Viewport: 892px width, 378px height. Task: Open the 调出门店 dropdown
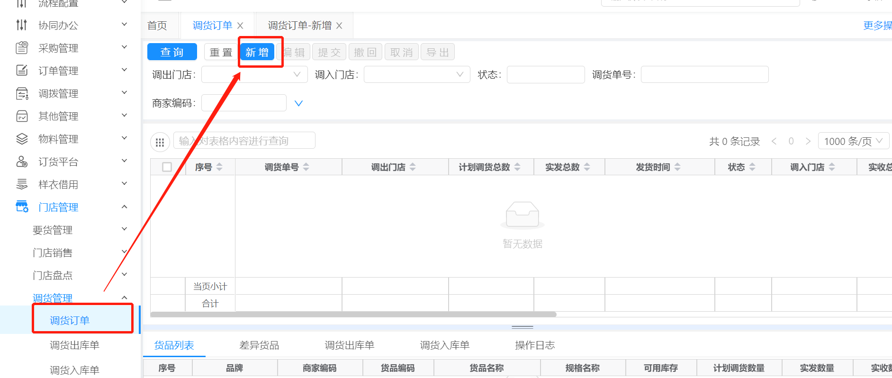pos(254,75)
